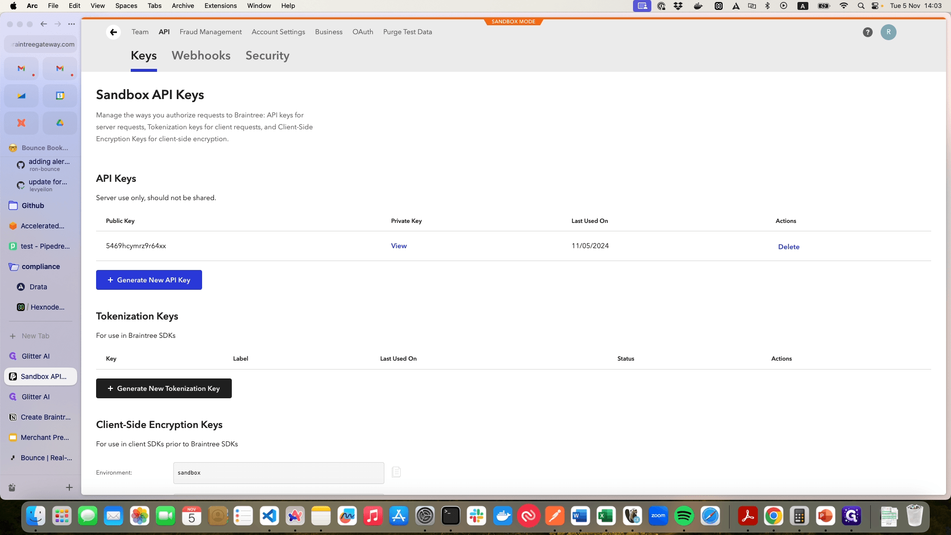The height and width of the screenshot is (535, 951).
Task: Copy the environment value with clipboard icon
Action: coord(396,472)
